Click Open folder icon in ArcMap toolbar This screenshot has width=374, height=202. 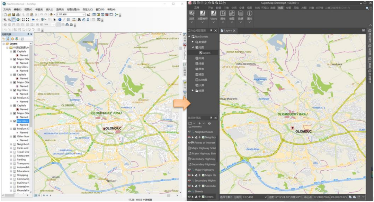pos(9,14)
